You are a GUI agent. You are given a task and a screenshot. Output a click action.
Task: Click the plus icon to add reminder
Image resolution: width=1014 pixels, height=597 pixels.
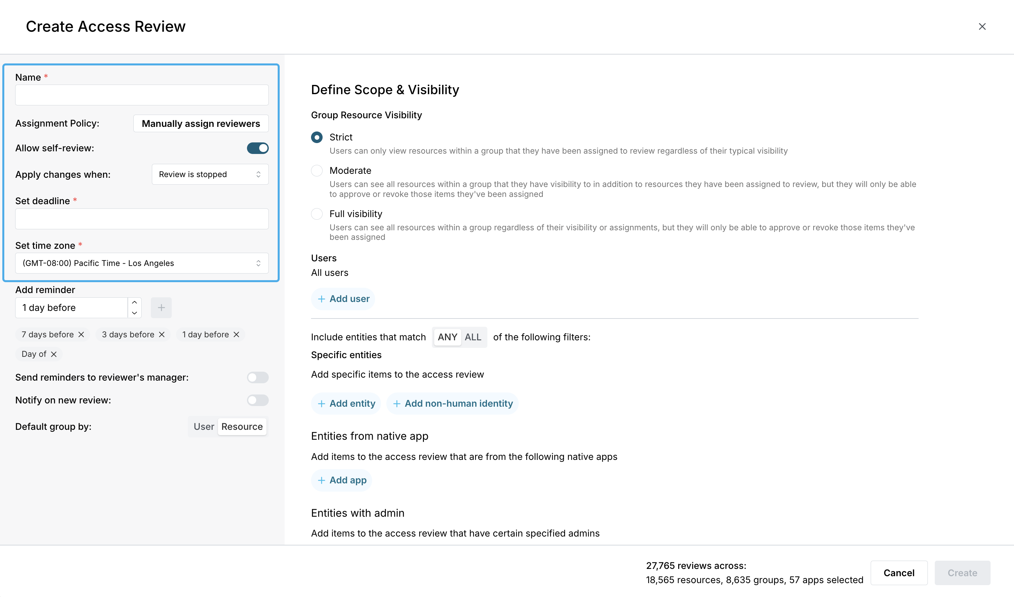(161, 308)
